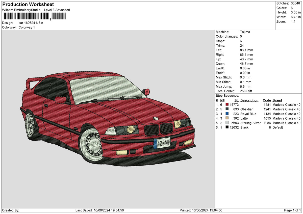The width and height of the screenshot is (303, 214).
Task: Click the design name 'car 160624 6,8in'
Action: (x=31, y=23)
